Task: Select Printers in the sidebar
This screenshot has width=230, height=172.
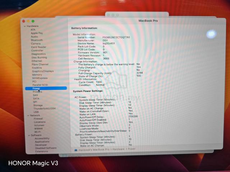Action: pos(37,92)
